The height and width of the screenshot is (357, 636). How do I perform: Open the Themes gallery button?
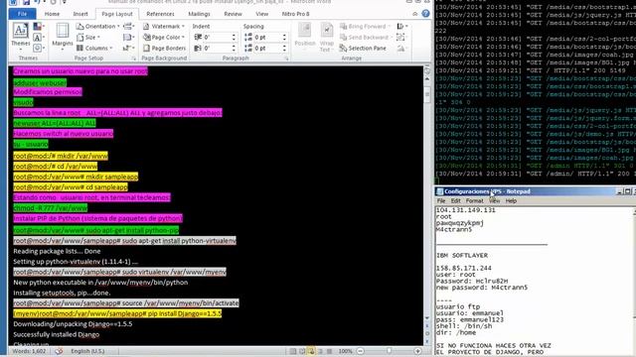click(x=20, y=36)
